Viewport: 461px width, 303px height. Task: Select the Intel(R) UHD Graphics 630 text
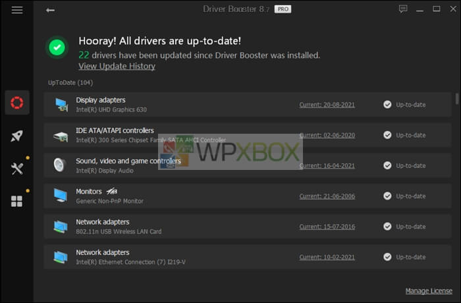(x=111, y=110)
